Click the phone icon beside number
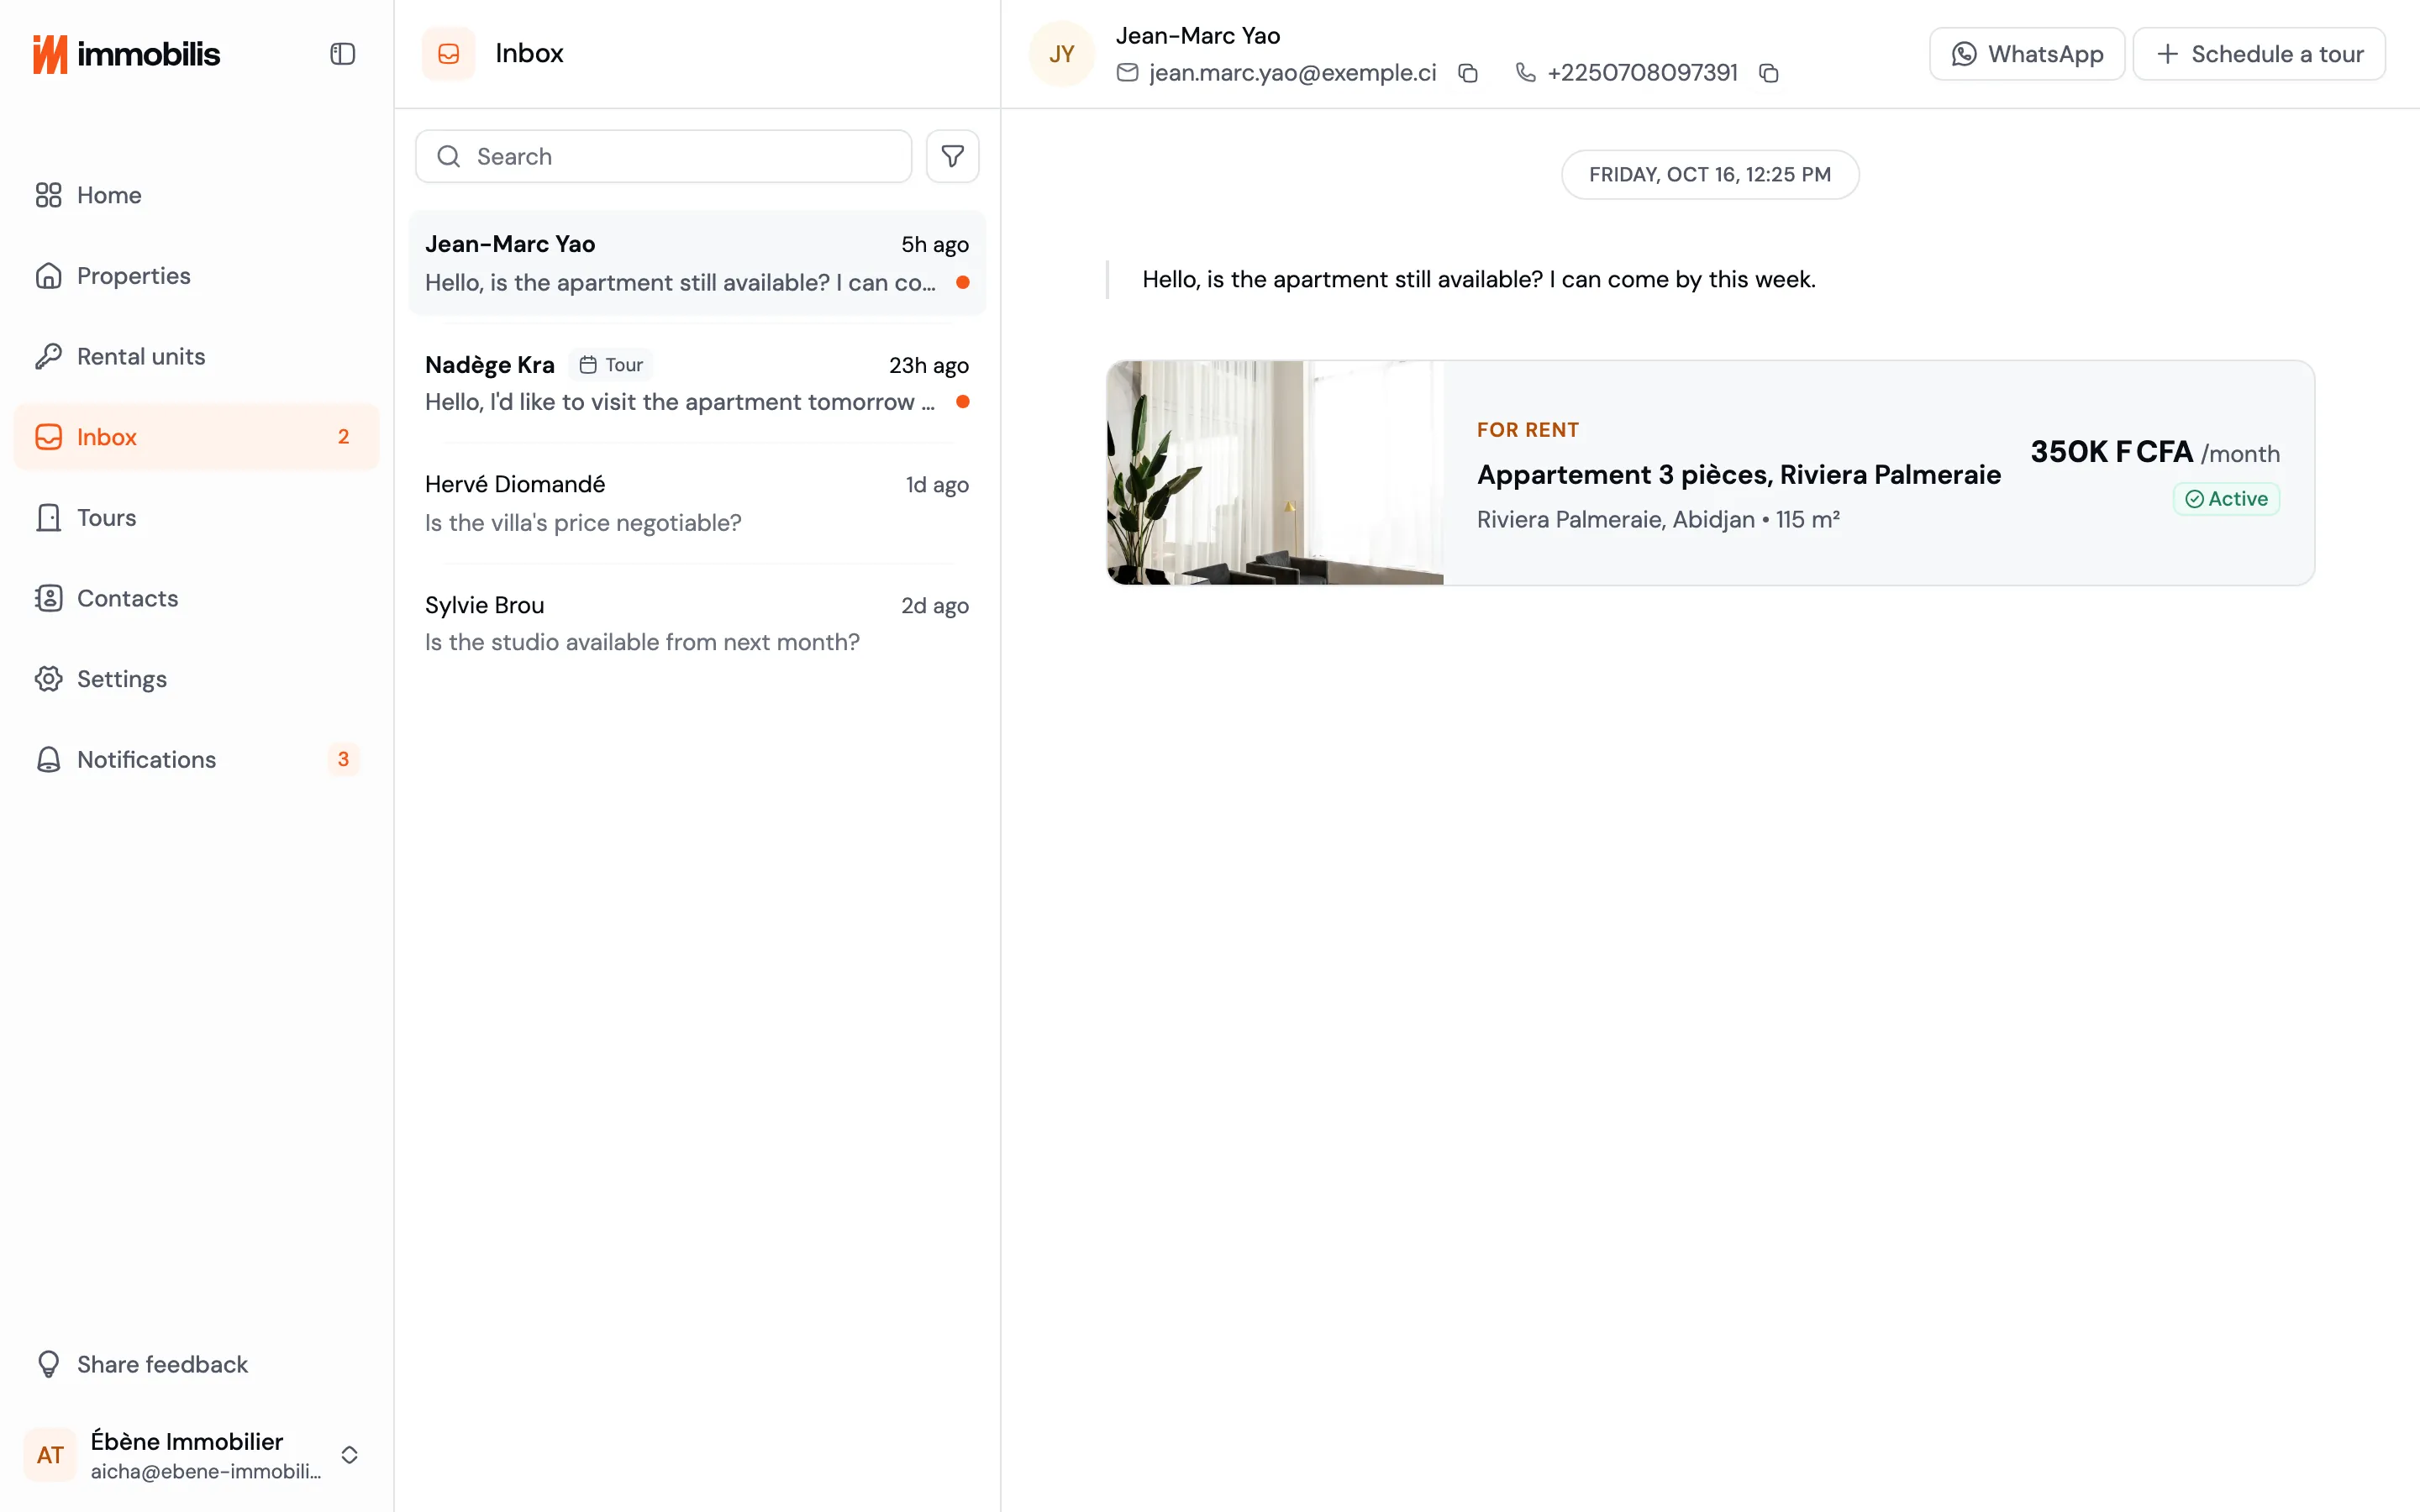Screen dimensions: 2420x1512 pos(1525,73)
